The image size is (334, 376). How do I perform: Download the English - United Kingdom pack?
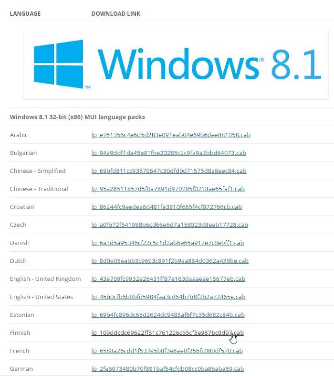pyautogui.click(x=168, y=279)
